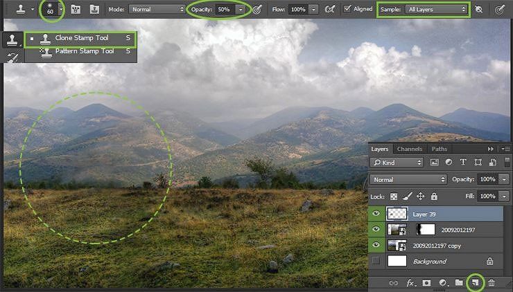
Task: Select the History Brush tool in the toolbar
Action: point(12,57)
